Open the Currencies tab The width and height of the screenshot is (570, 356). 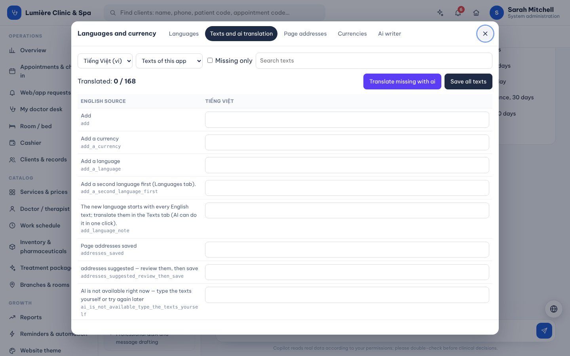click(352, 34)
